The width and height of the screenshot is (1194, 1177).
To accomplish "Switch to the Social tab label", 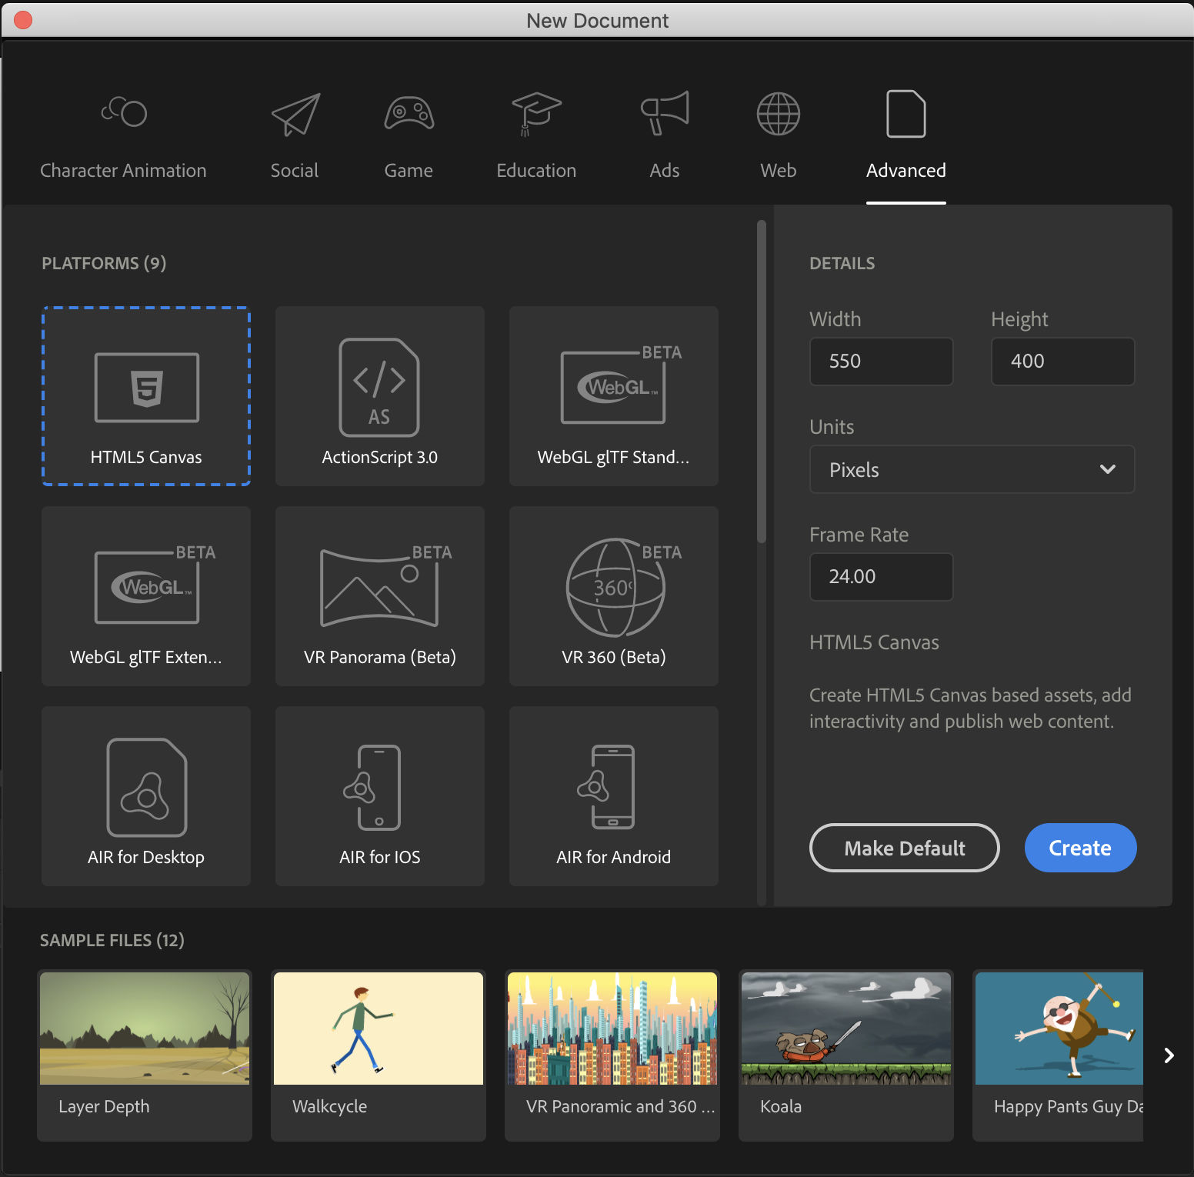I will pyautogui.click(x=295, y=171).
